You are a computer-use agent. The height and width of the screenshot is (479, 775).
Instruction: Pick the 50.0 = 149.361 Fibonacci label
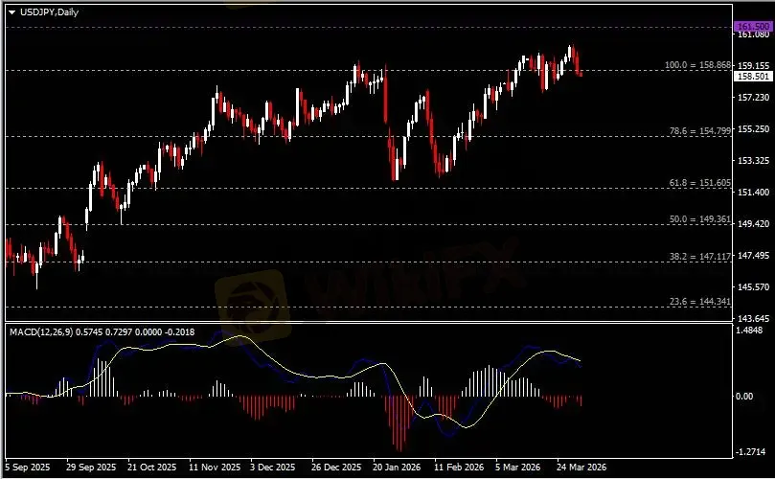point(700,219)
